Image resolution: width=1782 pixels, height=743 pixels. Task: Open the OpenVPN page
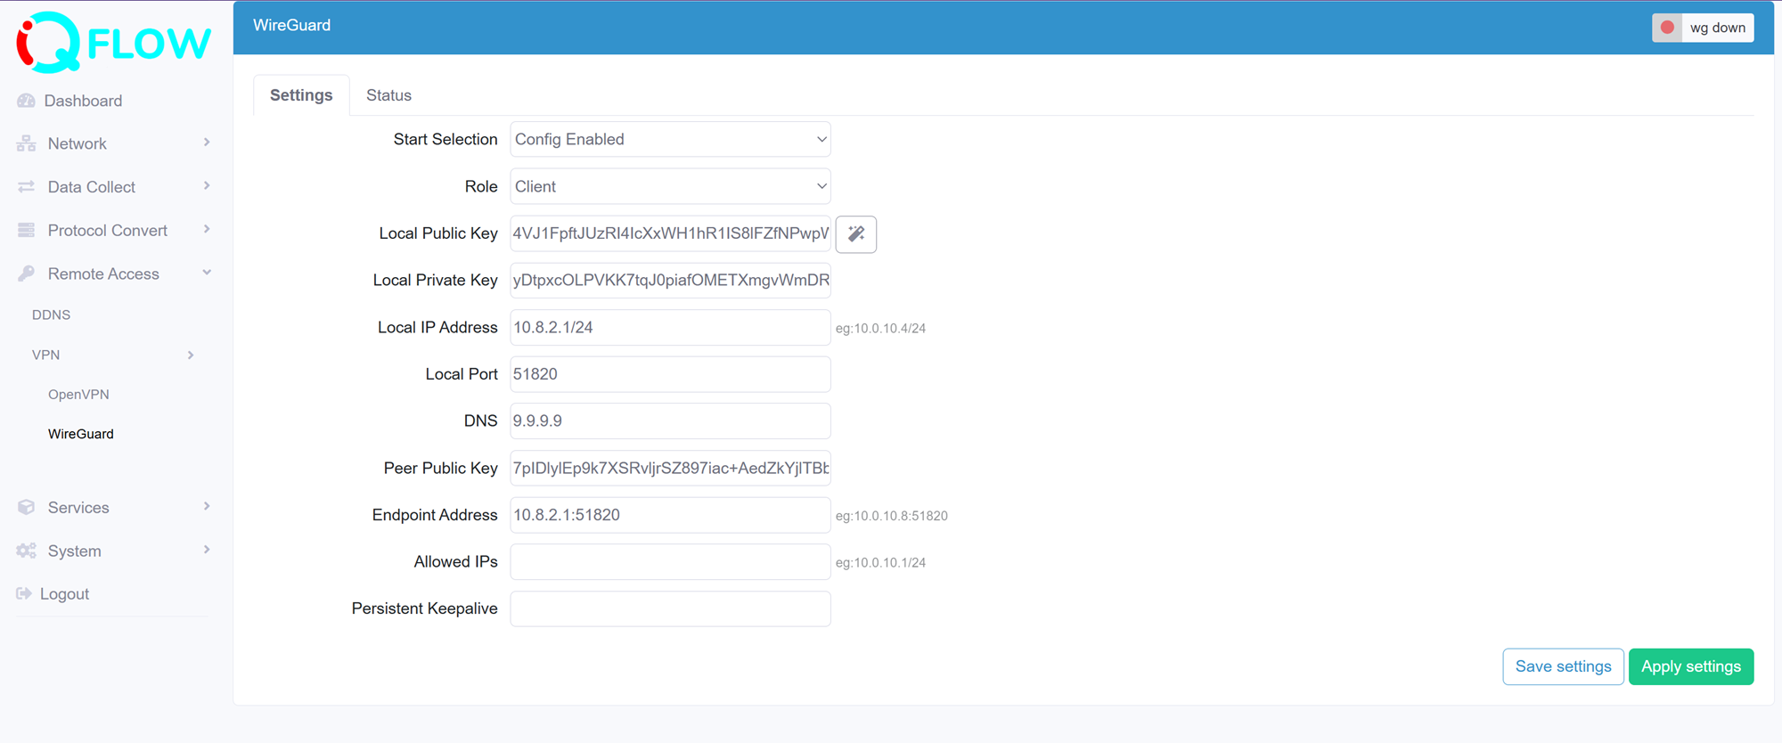[78, 394]
